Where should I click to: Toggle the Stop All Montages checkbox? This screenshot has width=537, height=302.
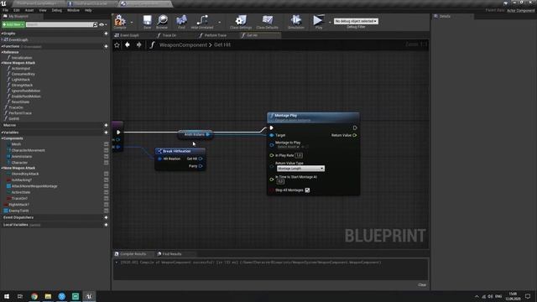pyautogui.click(x=307, y=190)
